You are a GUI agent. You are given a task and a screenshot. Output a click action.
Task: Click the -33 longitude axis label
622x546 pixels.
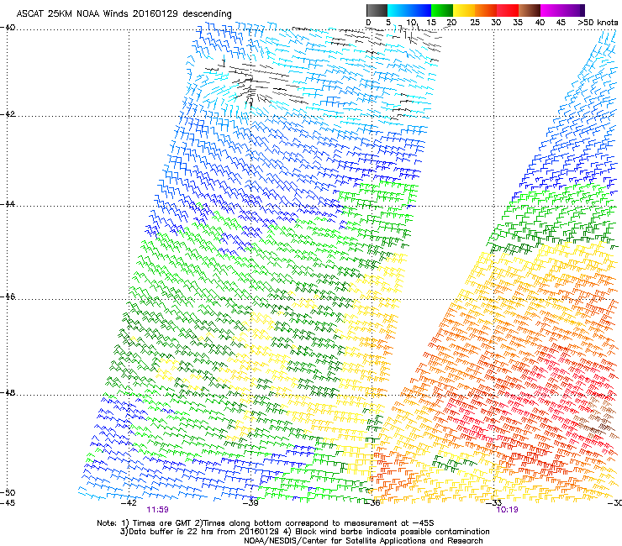pos(493,503)
